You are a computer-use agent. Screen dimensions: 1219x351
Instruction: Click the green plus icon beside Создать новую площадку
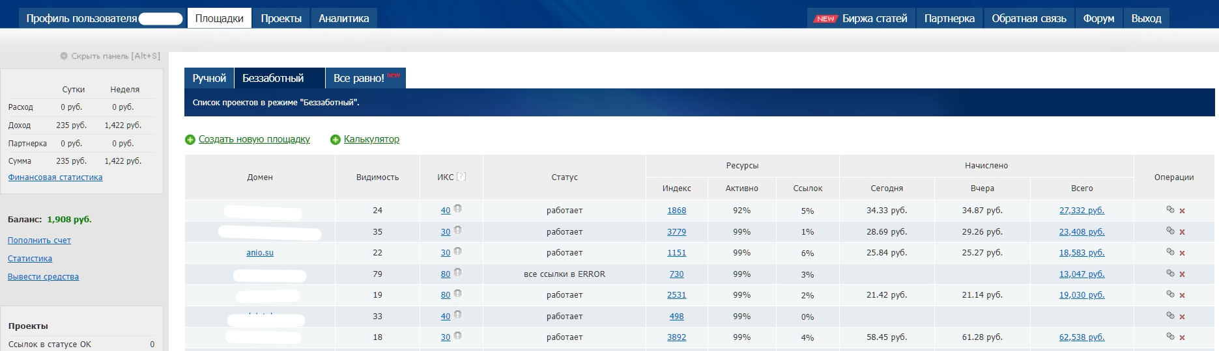click(x=190, y=140)
